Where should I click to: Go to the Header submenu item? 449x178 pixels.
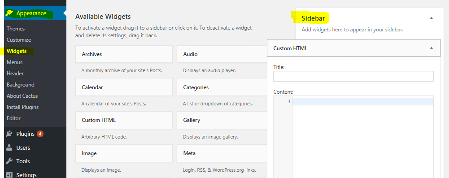click(15, 73)
